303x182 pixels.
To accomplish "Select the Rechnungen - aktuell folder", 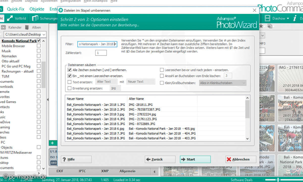I will (17, 71).
